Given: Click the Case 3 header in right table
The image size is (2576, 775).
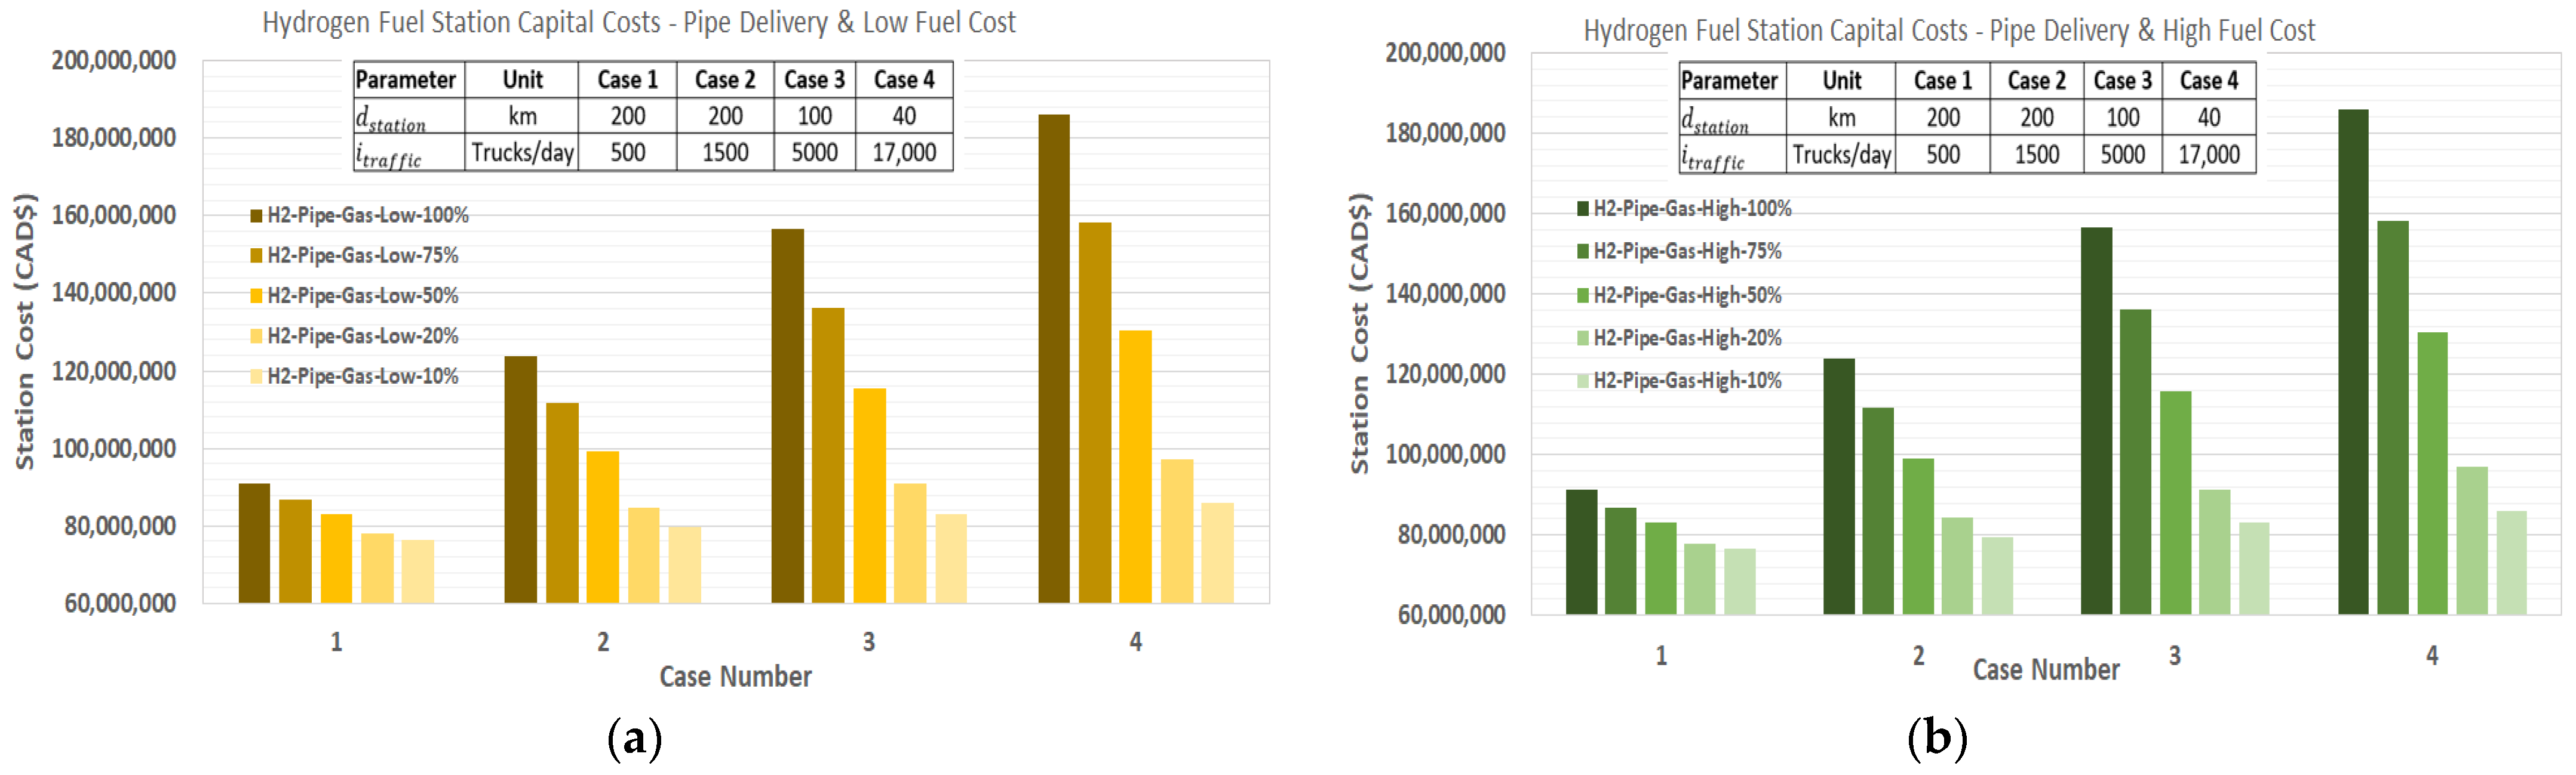Looking at the screenshot, I should tap(2122, 81).
